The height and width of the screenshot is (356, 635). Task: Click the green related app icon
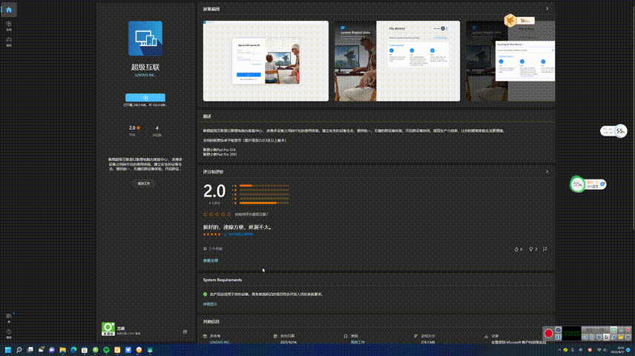[108, 329]
